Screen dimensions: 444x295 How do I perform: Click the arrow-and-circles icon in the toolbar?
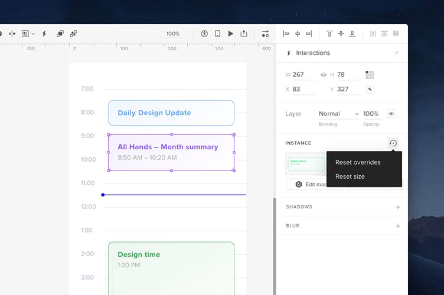click(x=265, y=34)
